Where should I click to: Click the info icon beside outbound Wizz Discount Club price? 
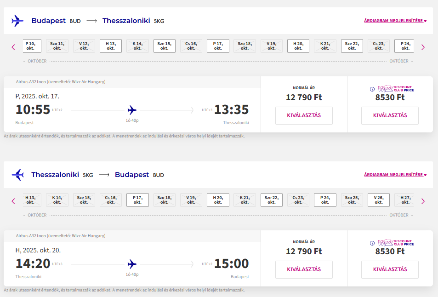(372, 89)
